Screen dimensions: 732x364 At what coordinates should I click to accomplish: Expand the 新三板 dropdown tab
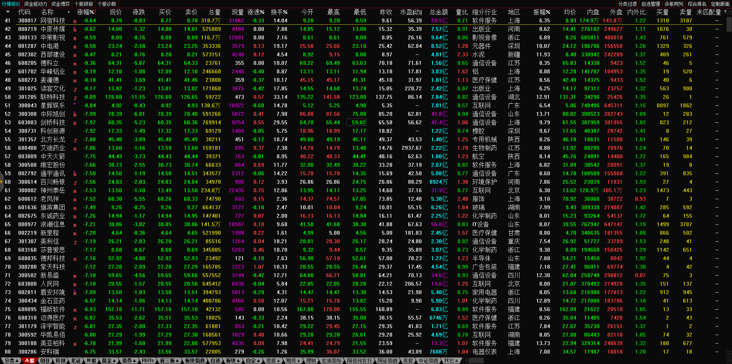tap(170, 361)
